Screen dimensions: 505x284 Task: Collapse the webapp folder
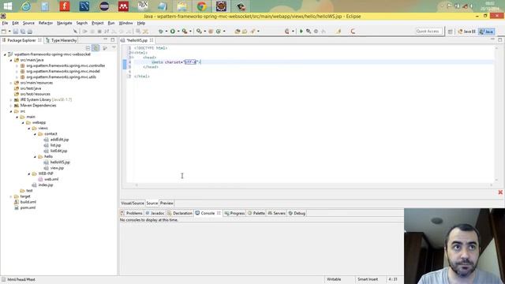(23, 123)
